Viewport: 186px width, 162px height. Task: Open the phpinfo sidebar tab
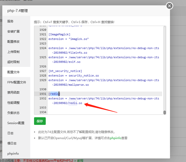pyautogui.click(x=16, y=153)
